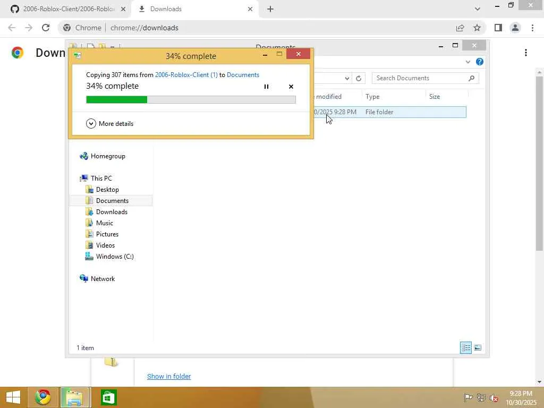Open Chrome tab search dropdown
This screenshot has width=544, height=408.
(x=478, y=9)
